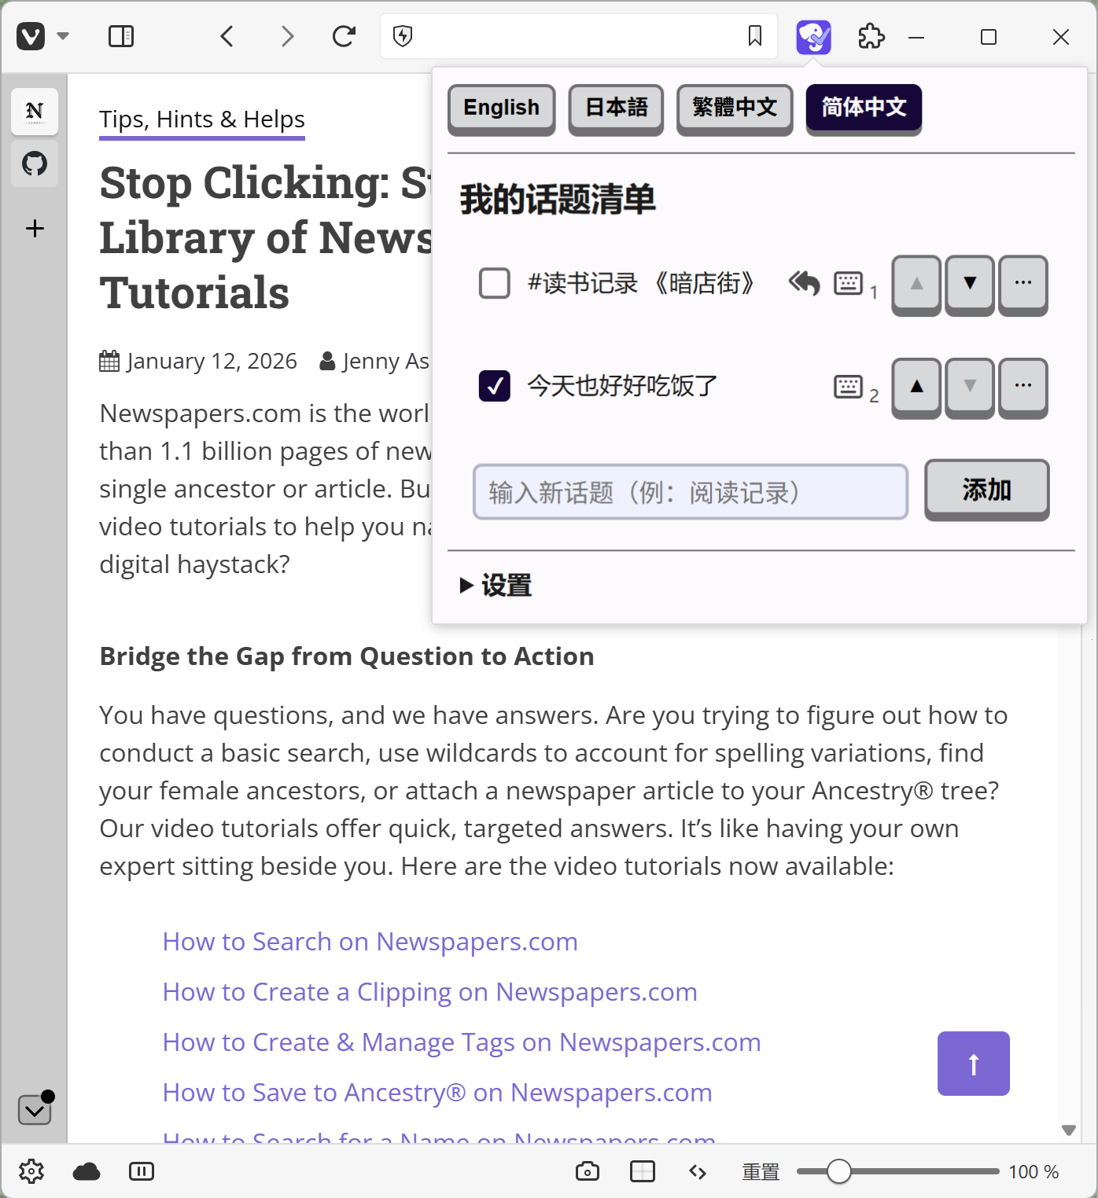Screen dimensions: 1098x1198
Task: Open more options for 今天也好好吃饭了
Action: (1022, 386)
